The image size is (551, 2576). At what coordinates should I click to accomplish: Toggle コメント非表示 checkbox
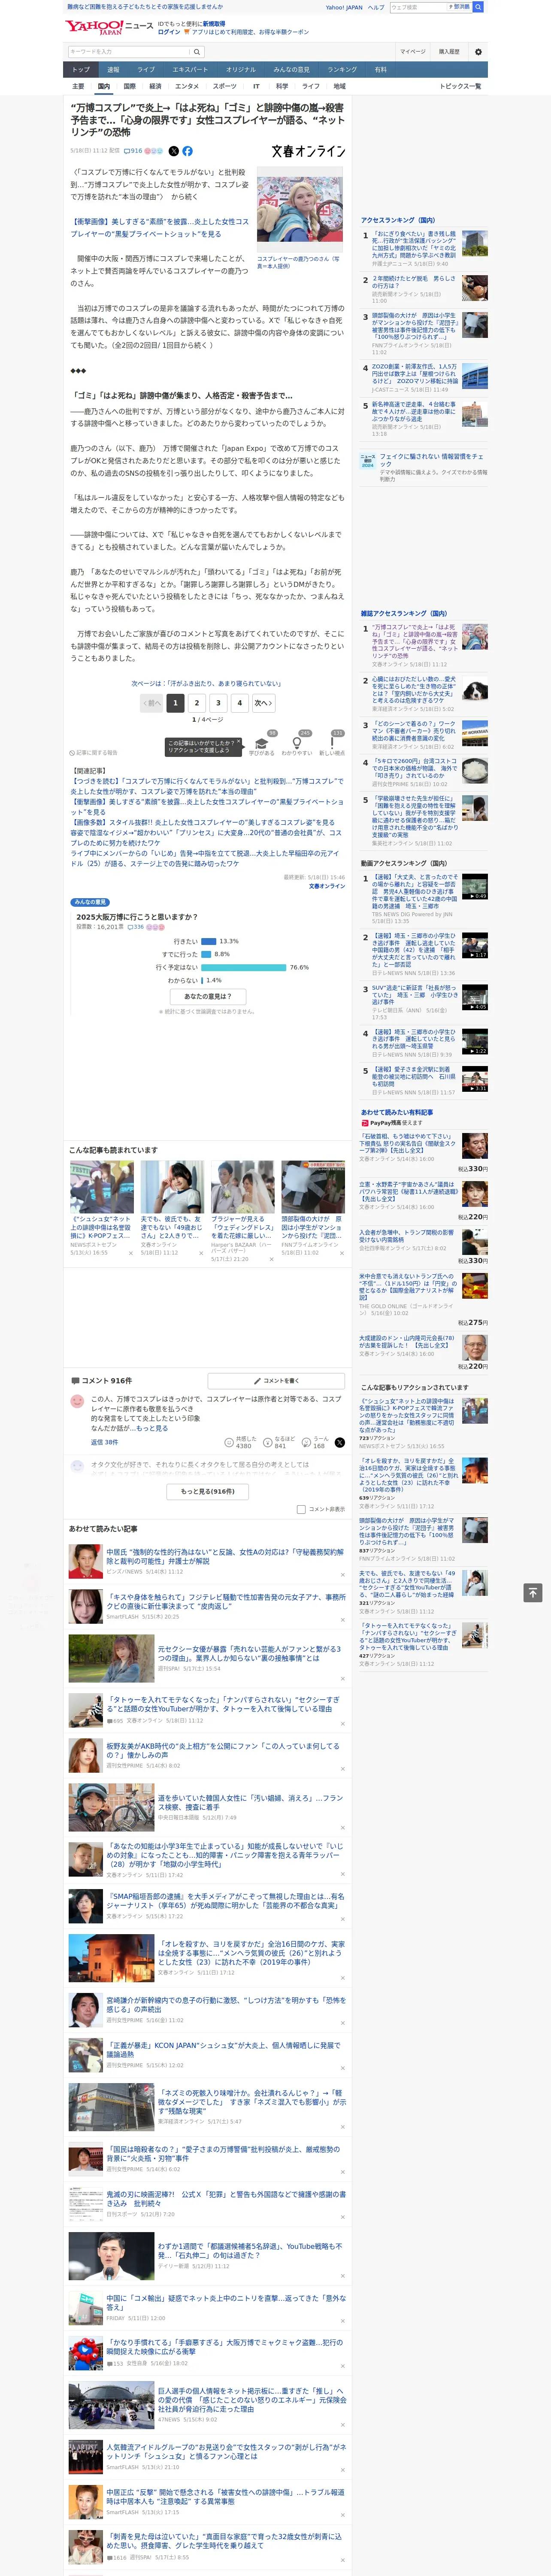[301, 1509]
